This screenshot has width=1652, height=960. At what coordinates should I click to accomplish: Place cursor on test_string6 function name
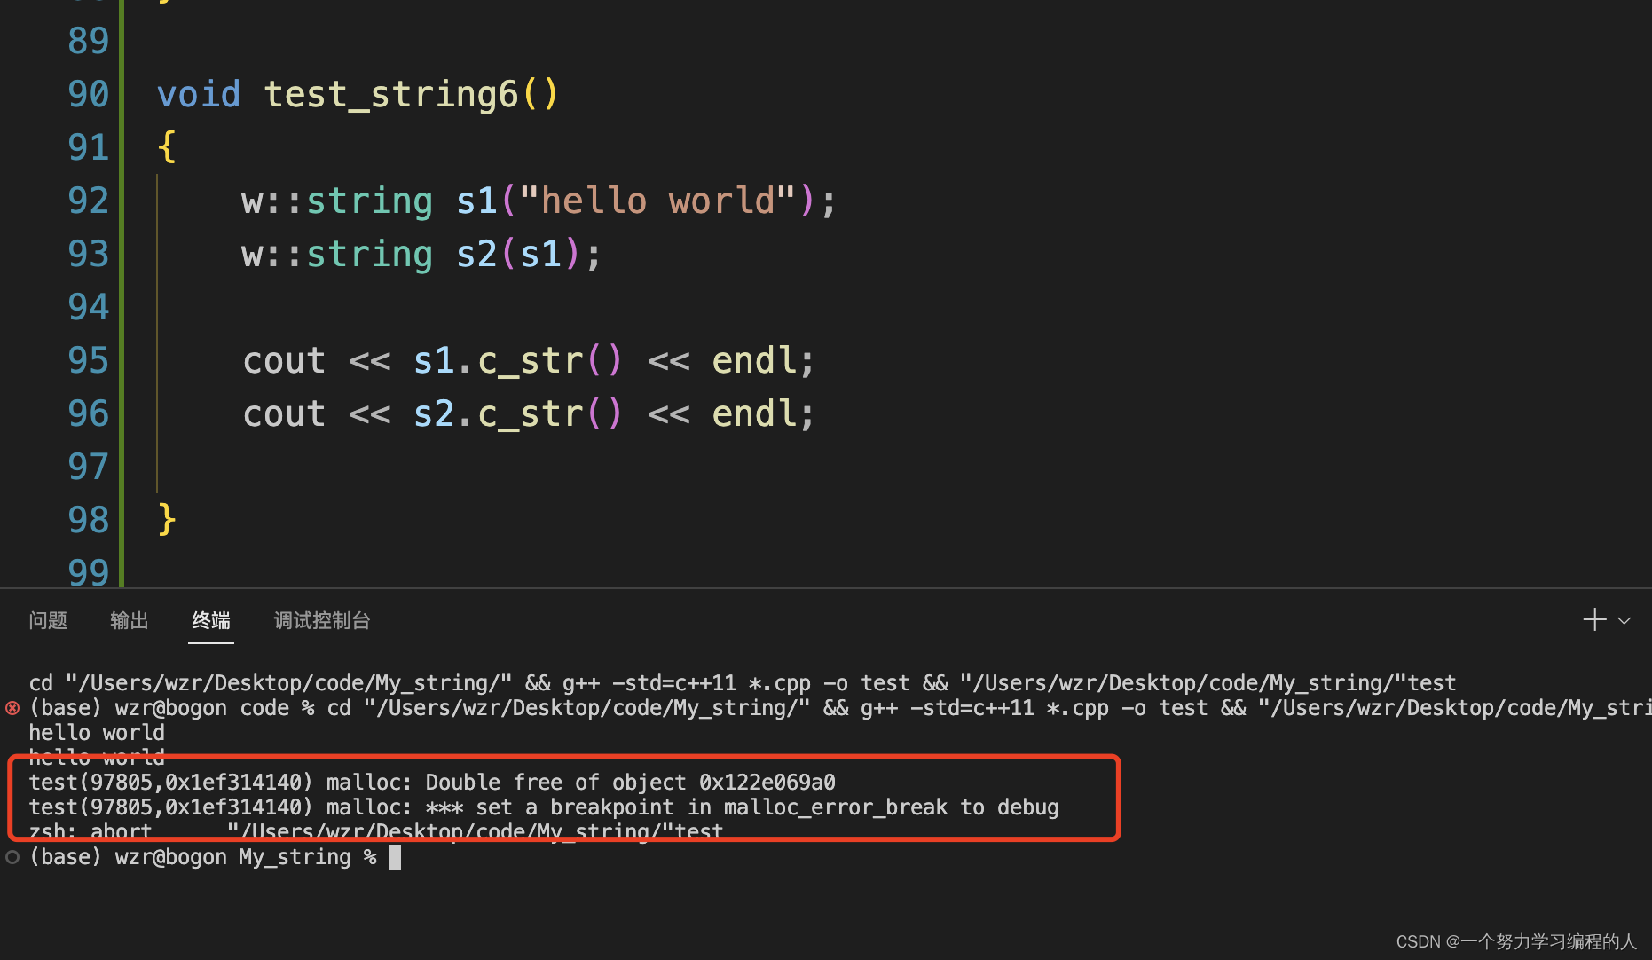coord(391,94)
